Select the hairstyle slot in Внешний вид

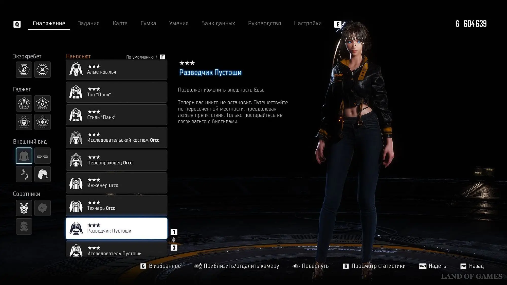click(x=42, y=174)
